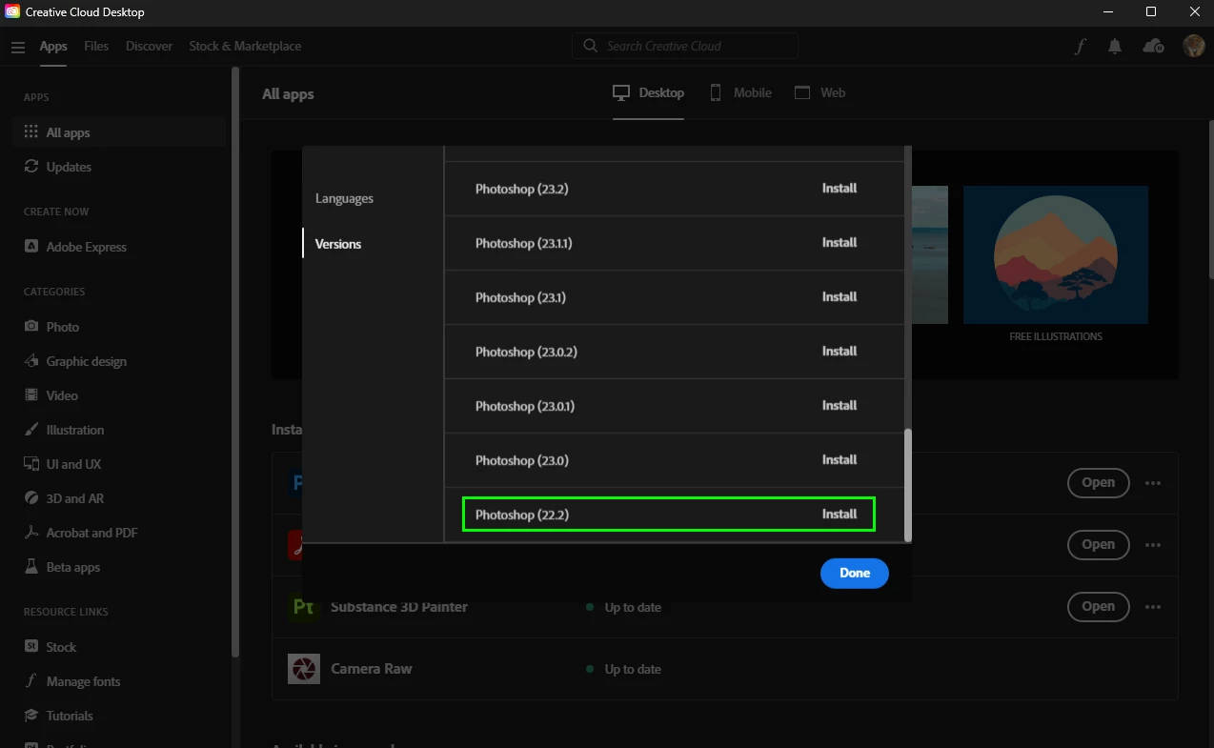Focus the Search Creative Cloud field
1214x748 pixels.
tap(685, 46)
